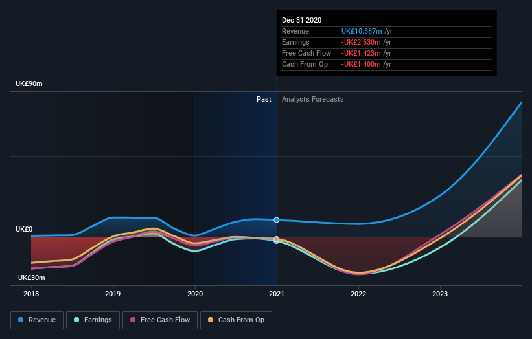Click the Cash From Op label in tooltip
532x339 pixels.
pyautogui.click(x=305, y=64)
